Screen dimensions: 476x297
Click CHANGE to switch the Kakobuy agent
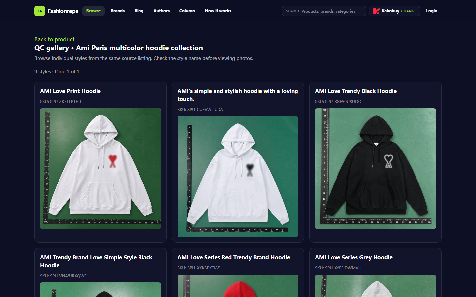(409, 11)
